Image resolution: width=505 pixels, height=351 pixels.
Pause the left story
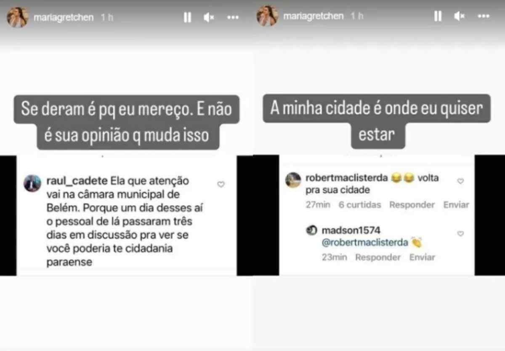coord(187,17)
